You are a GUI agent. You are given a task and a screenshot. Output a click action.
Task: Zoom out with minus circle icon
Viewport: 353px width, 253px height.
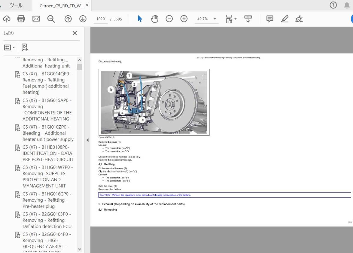pyautogui.click(x=169, y=19)
